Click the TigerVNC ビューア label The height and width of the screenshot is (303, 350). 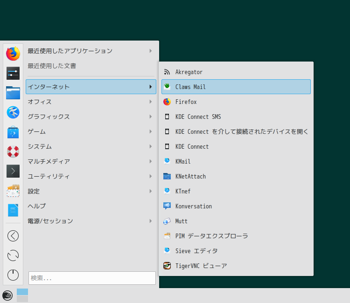pyautogui.click(x=201, y=266)
